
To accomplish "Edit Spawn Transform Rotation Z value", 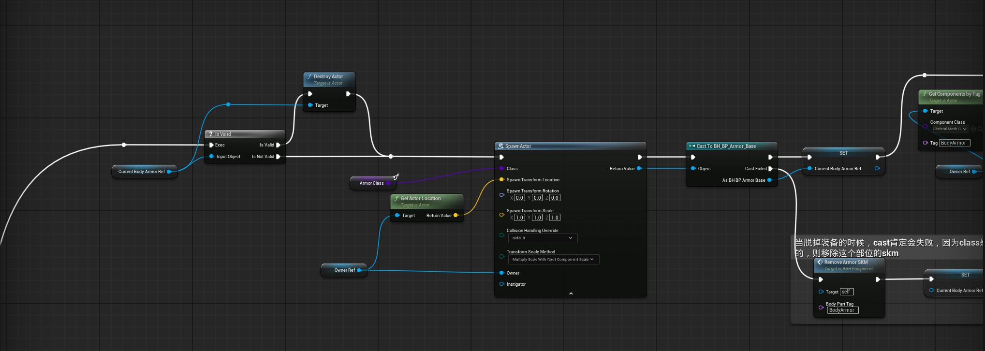I will (x=555, y=198).
